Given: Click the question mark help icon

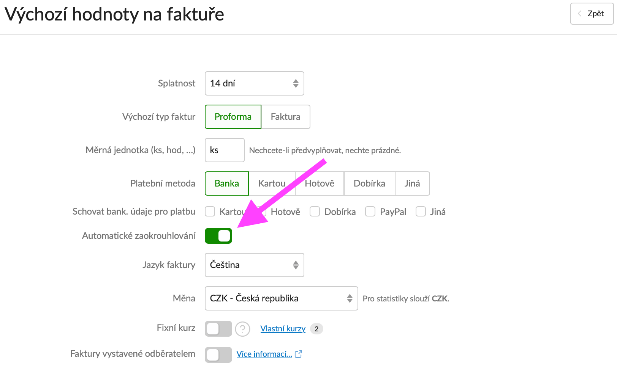Looking at the screenshot, I should [242, 329].
